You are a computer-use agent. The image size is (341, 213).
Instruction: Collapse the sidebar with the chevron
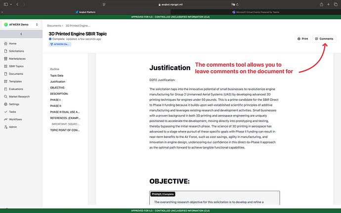(x=21, y=34)
